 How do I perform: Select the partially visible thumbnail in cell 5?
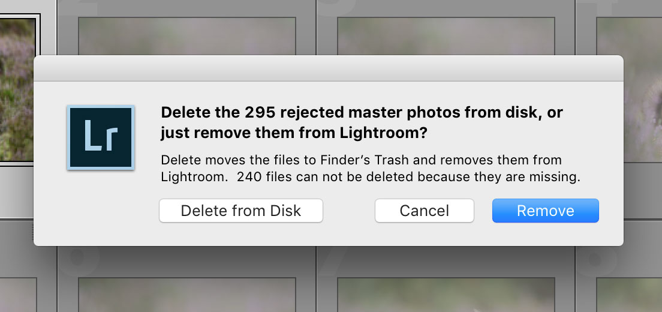point(18,295)
